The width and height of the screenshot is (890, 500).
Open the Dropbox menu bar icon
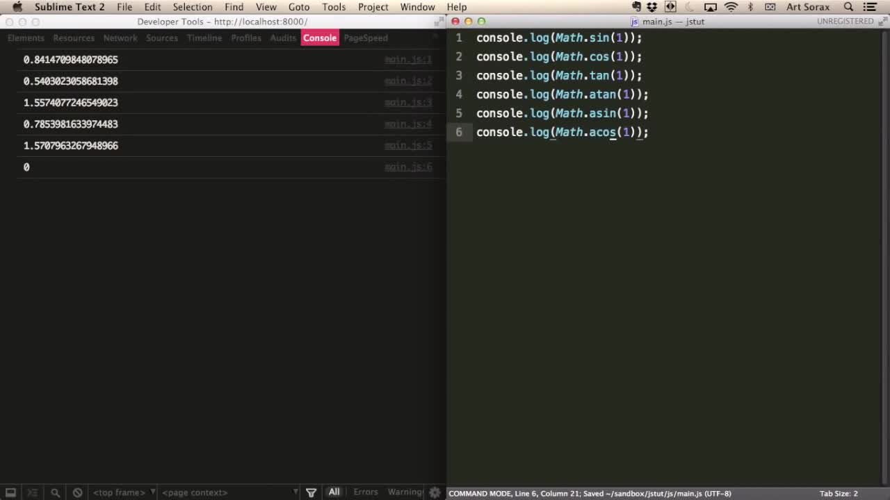652,7
